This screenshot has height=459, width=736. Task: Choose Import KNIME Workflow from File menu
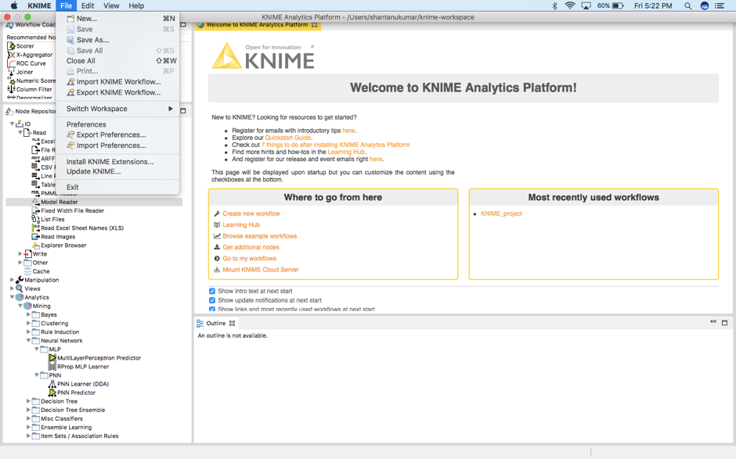click(117, 81)
